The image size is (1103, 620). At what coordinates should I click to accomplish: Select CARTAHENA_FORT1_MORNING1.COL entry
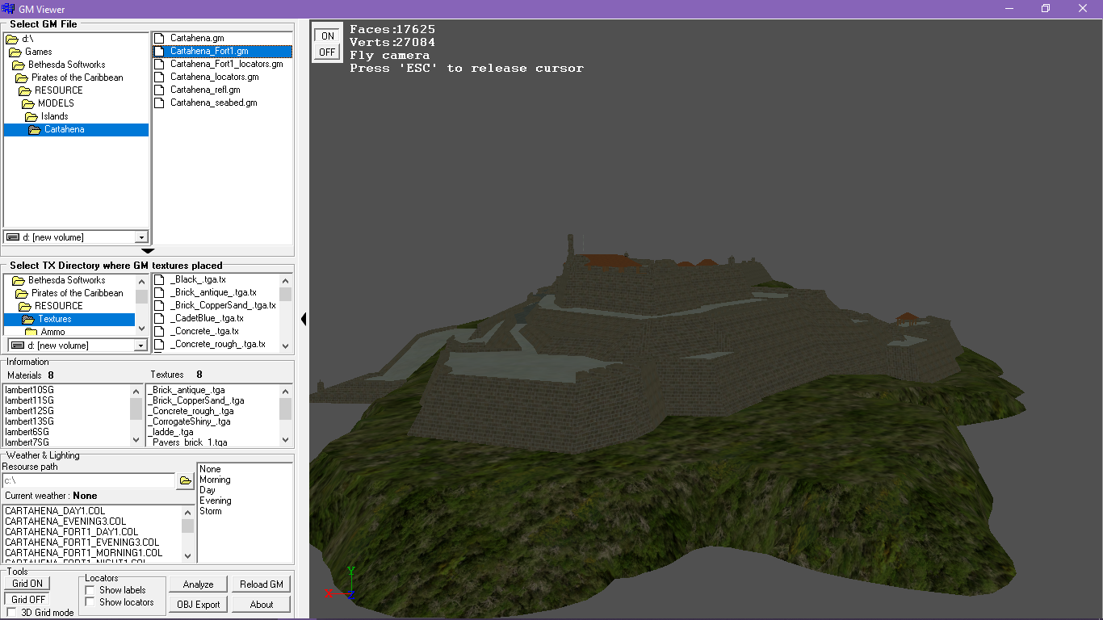83,553
